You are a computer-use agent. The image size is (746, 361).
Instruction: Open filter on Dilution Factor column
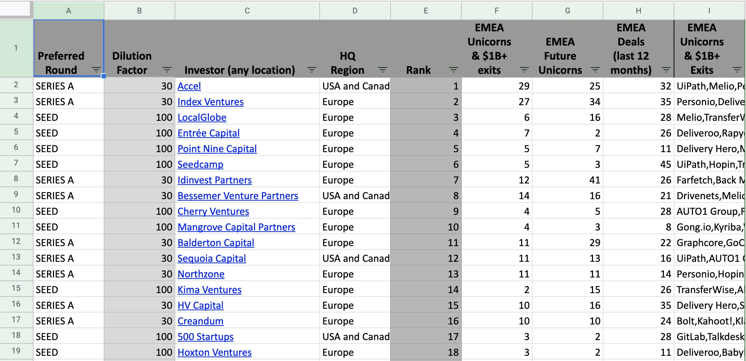[167, 70]
